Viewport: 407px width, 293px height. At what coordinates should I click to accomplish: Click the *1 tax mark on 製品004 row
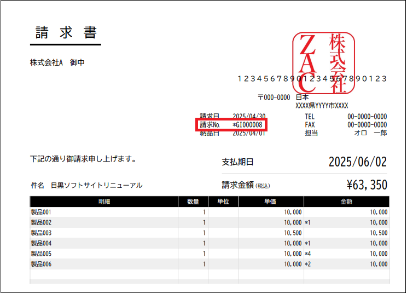click(307, 243)
